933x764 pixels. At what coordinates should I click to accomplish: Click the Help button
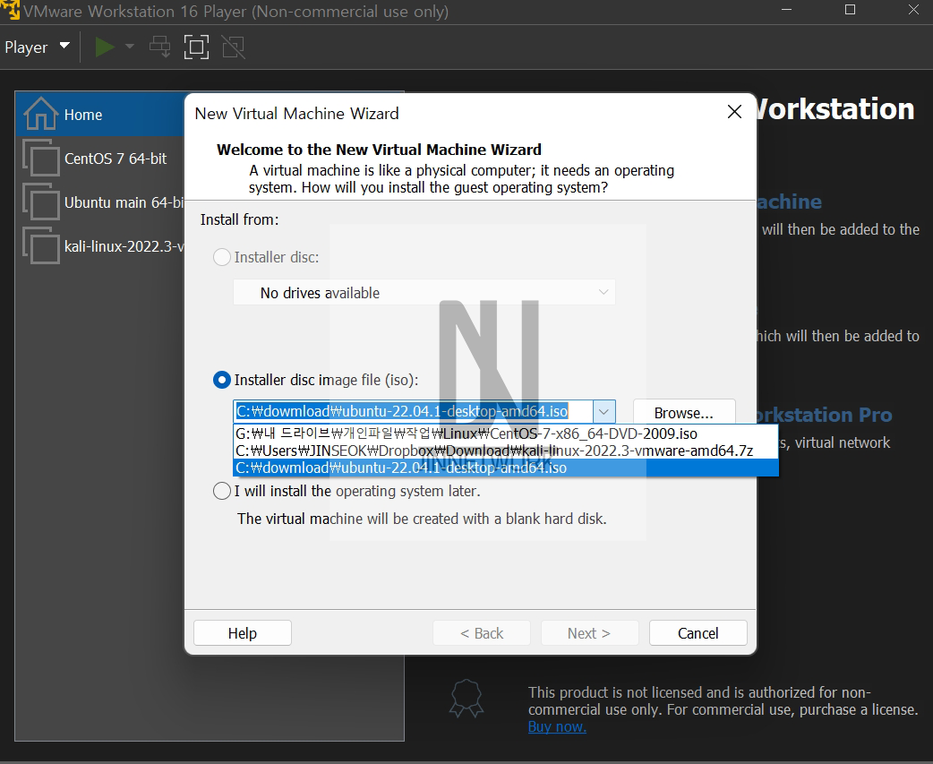pyautogui.click(x=242, y=633)
